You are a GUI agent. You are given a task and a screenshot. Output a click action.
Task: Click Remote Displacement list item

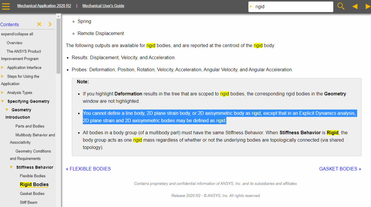(101, 33)
